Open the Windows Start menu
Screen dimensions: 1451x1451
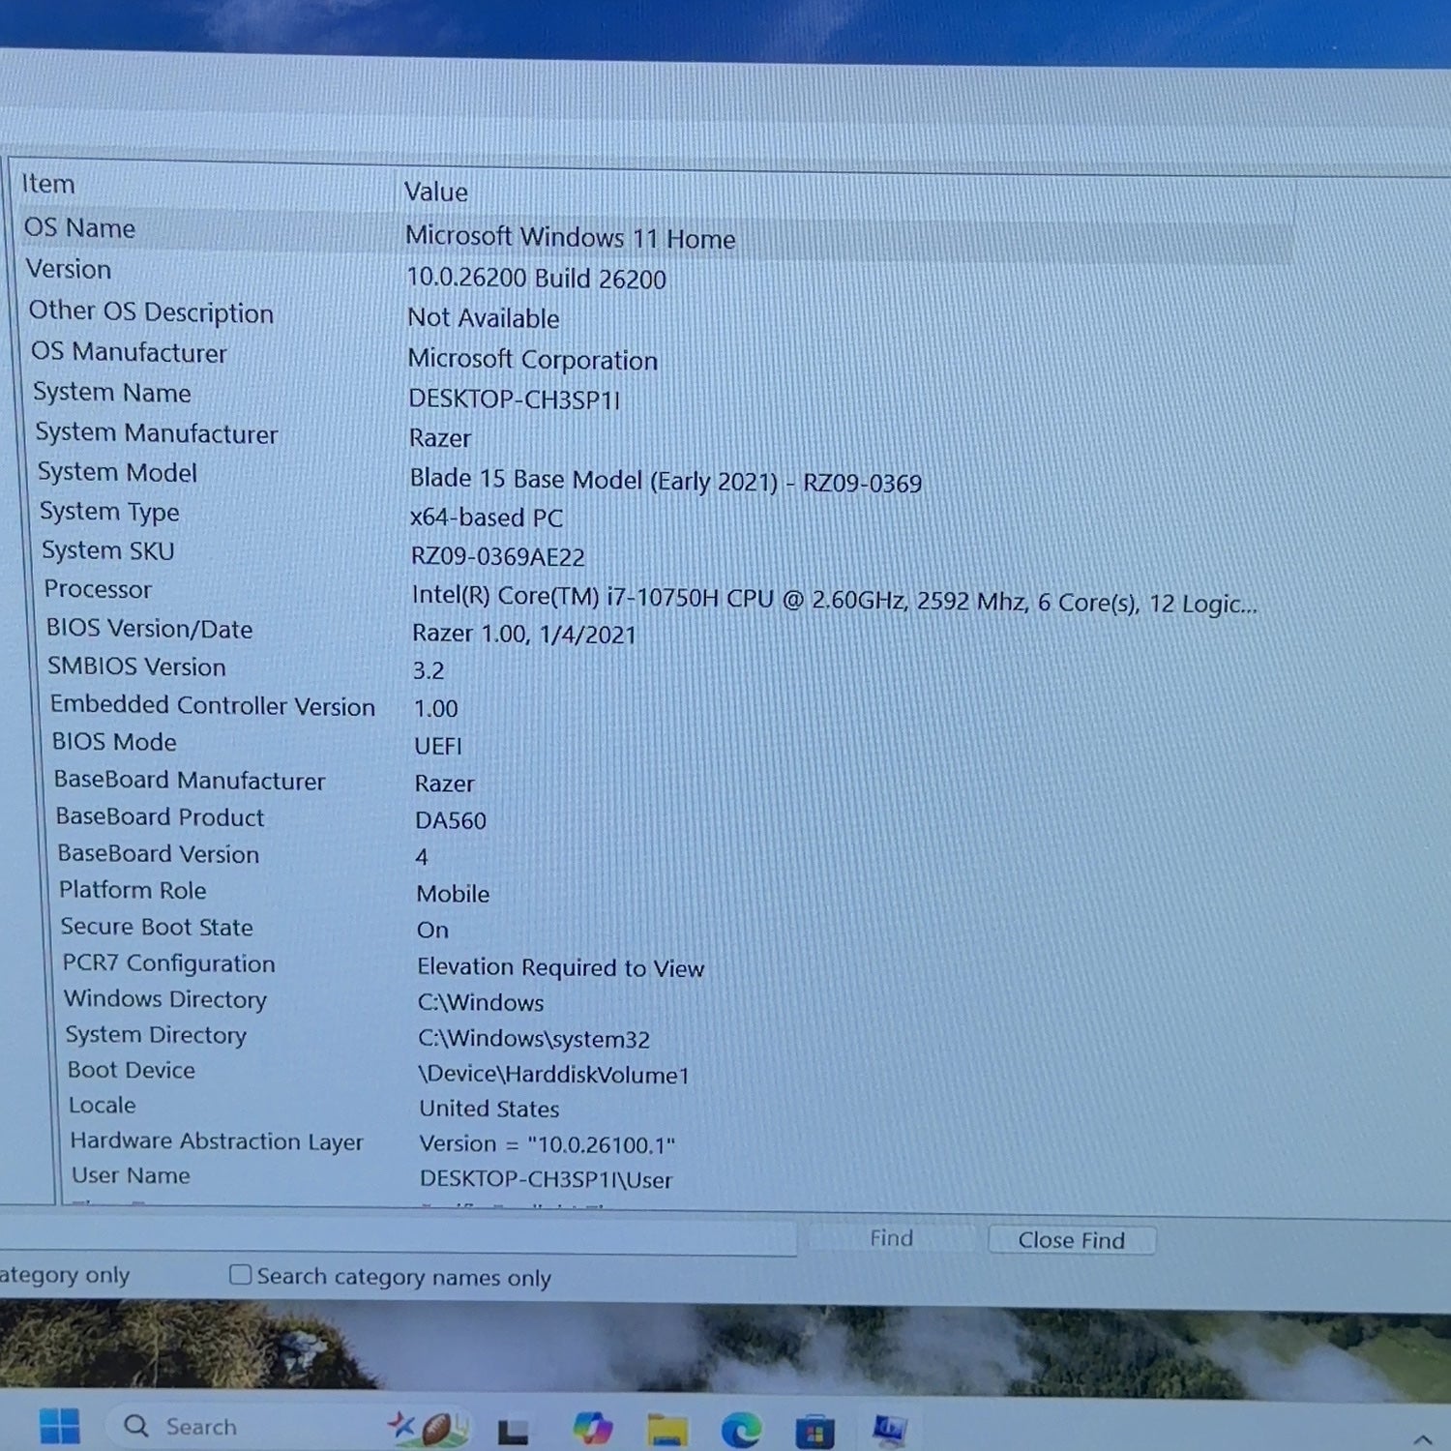pyautogui.click(x=60, y=1426)
